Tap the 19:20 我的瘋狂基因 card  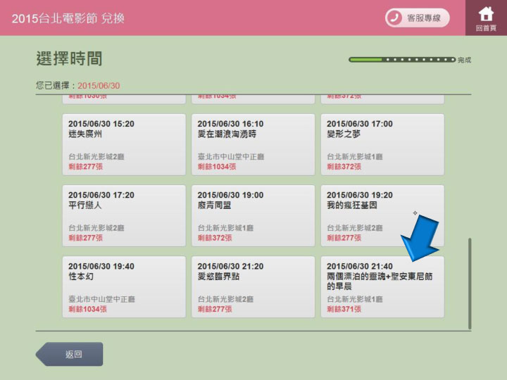(382, 216)
